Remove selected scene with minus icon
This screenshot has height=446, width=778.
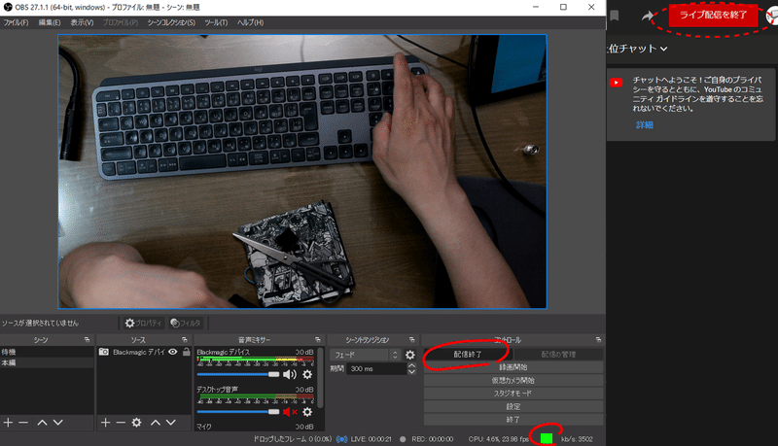23,423
